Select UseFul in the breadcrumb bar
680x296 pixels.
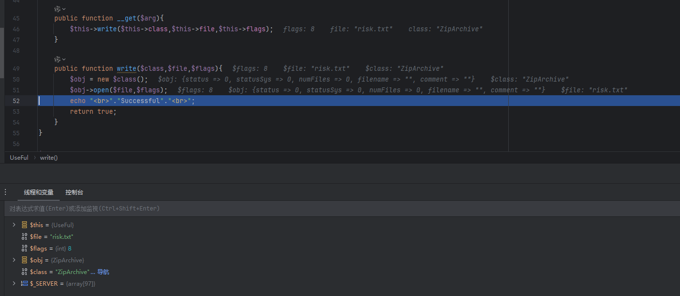click(x=19, y=158)
